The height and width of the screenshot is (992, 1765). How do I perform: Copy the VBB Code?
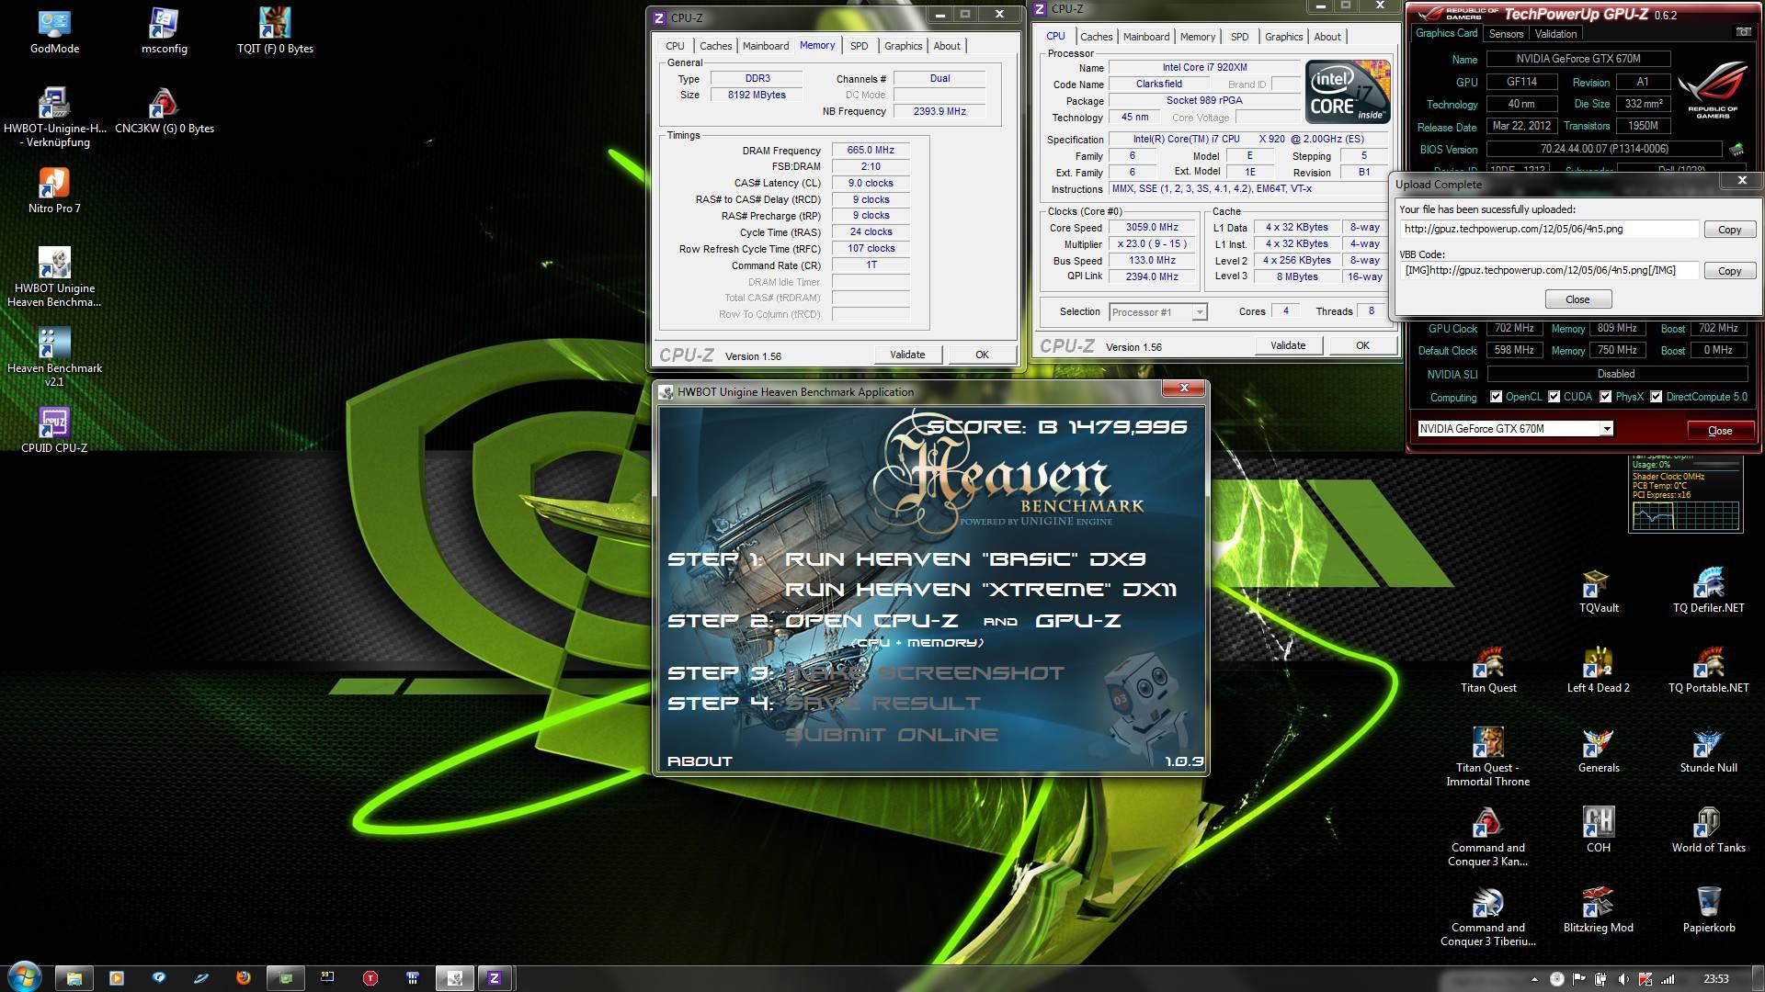click(x=1729, y=271)
